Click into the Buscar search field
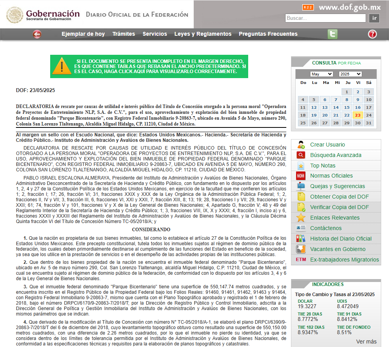389x347 pixels. pyautogui.click(x=326, y=18)
